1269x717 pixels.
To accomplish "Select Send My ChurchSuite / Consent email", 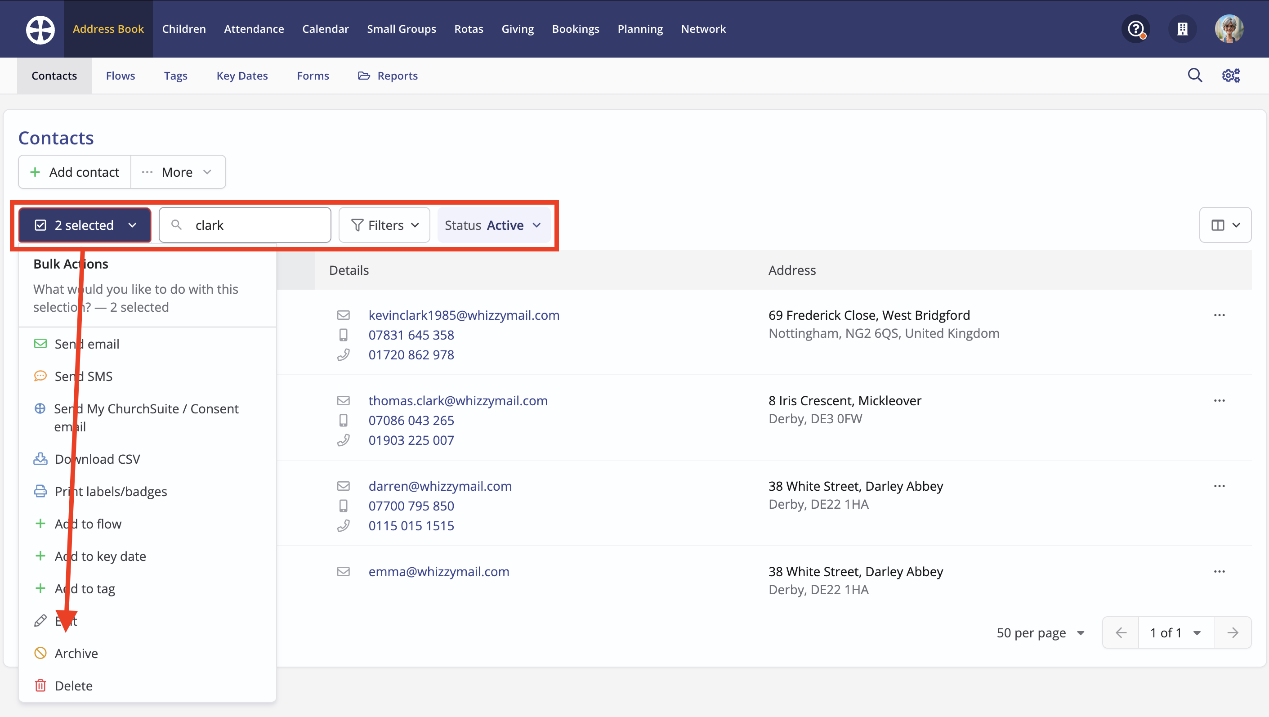I will point(147,418).
